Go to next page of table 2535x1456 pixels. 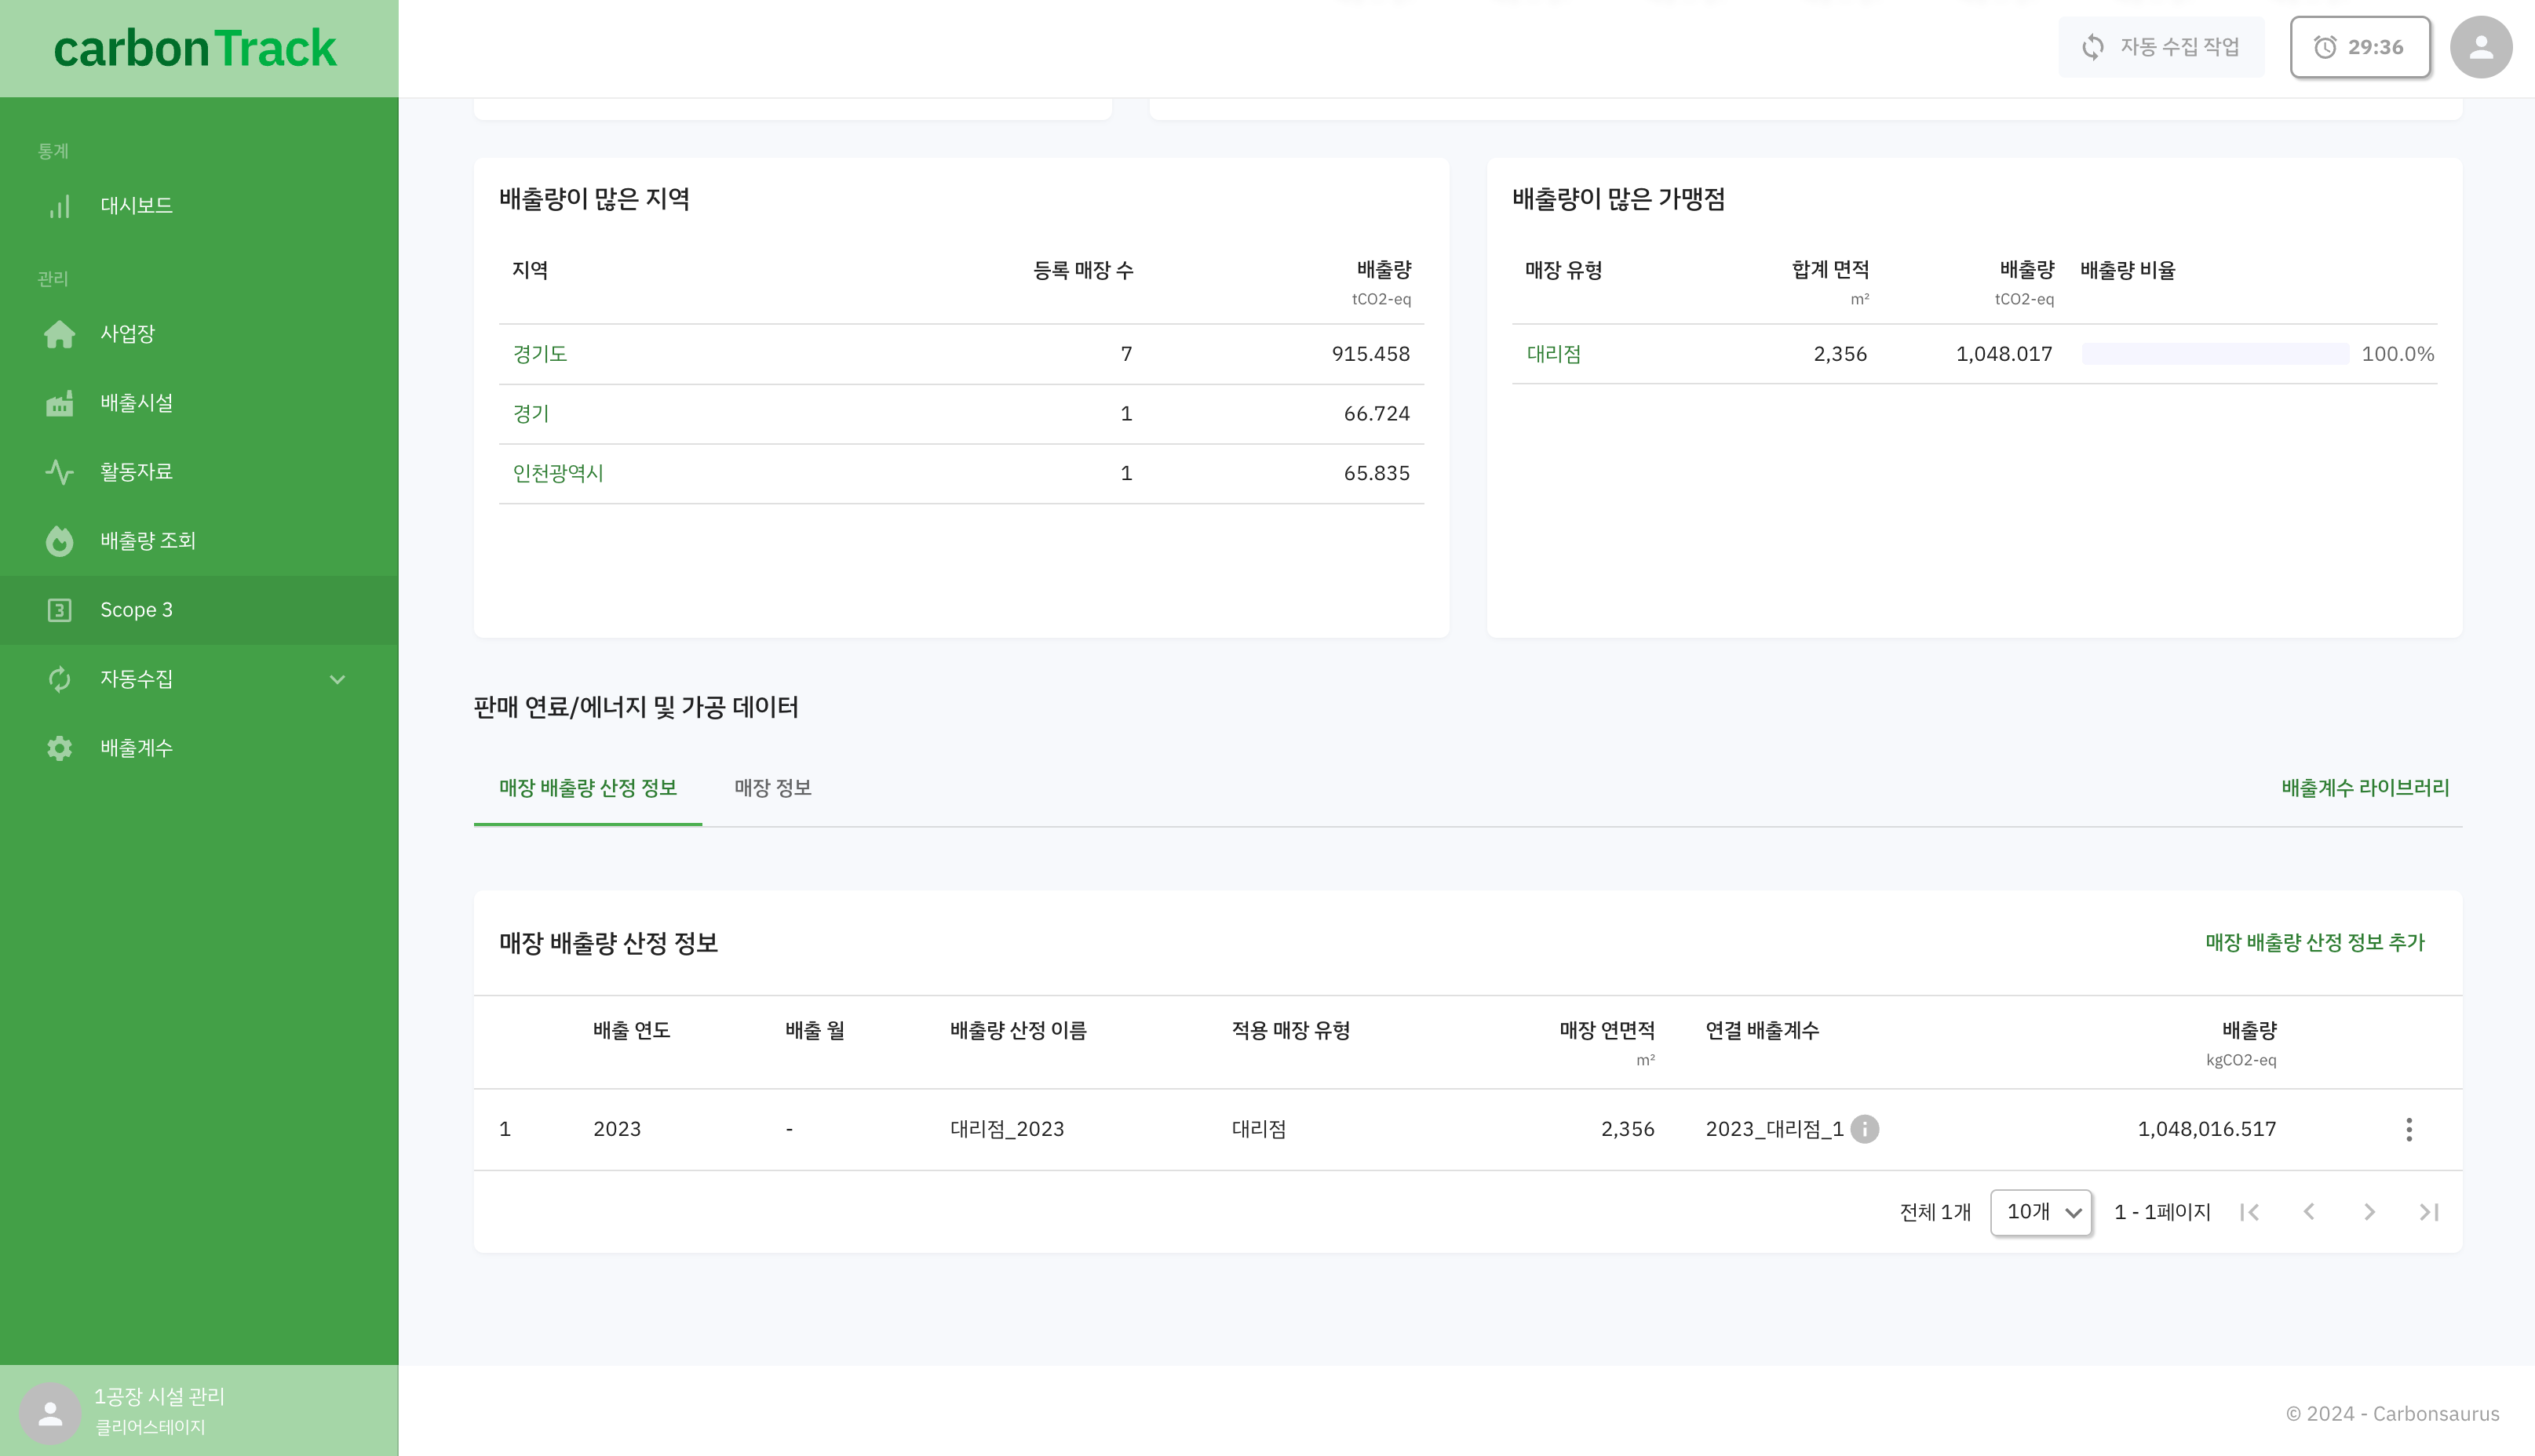[x=2369, y=1212]
